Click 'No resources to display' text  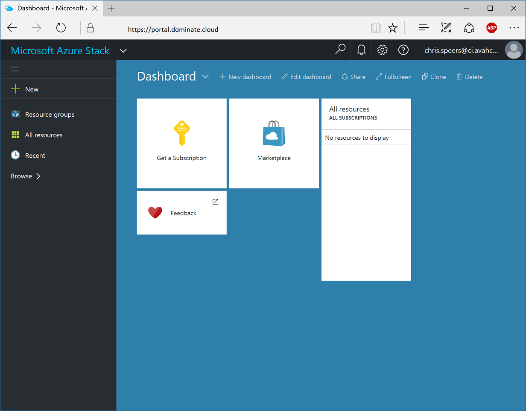click(357, 138)
